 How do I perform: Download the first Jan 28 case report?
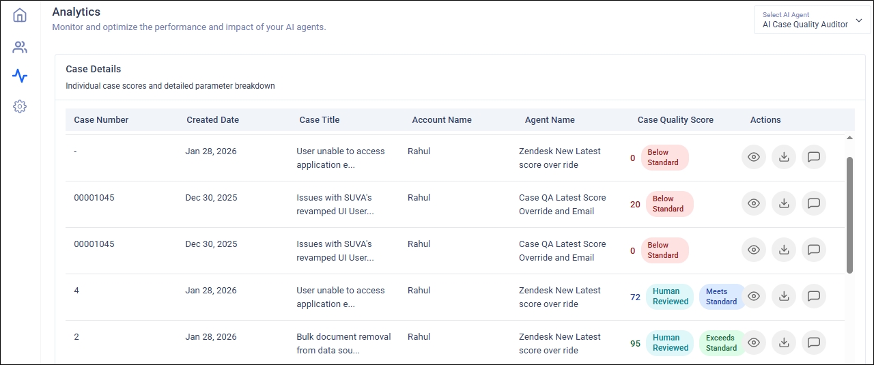pos(784,157)
